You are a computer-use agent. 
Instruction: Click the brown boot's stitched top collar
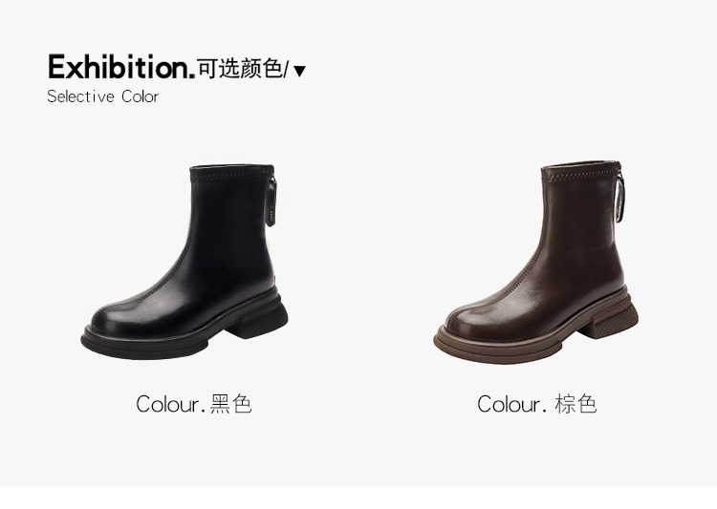coord(583,171)
